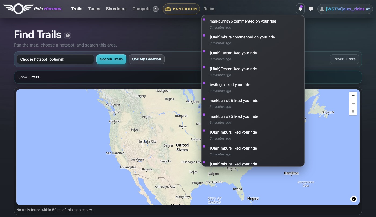Image resolution: width=376 pixels, height=217 pixels.
Task: Click the Ride Hermes brand name
Action: click(48, 9)
